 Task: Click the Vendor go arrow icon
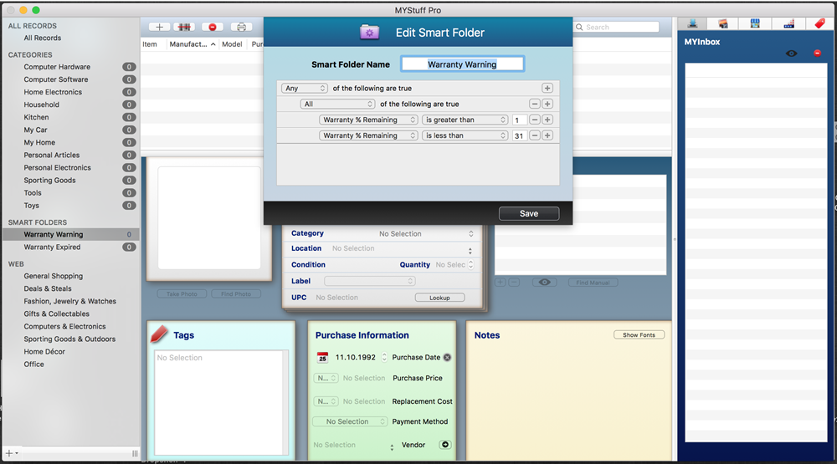[445, 445]
